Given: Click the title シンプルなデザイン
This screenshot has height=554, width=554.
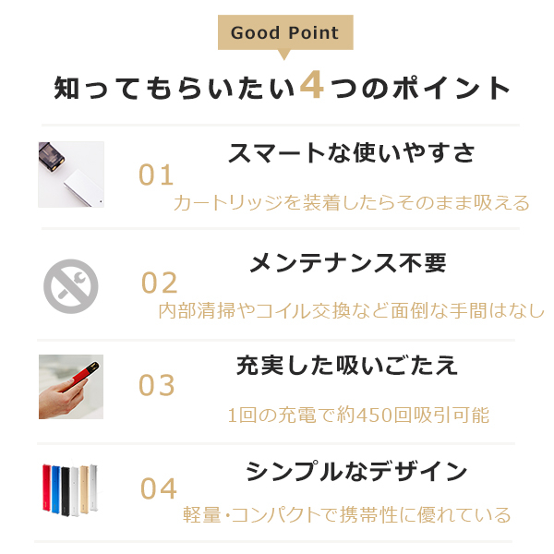Looking at the screenshot, I should 356,471.
